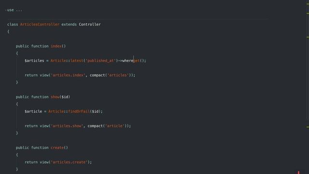The image size is (309, 174).
Task: Place cursor on index method name
Action: [x=56, y=46]
